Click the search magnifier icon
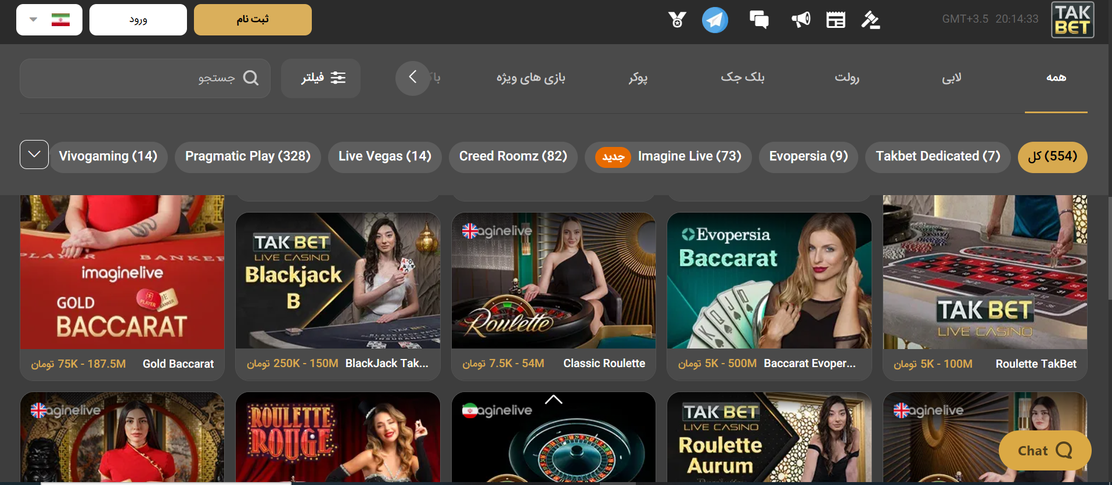Image resolution: width=1112 pixels, height=485 pixels. (x=251, y=78)
